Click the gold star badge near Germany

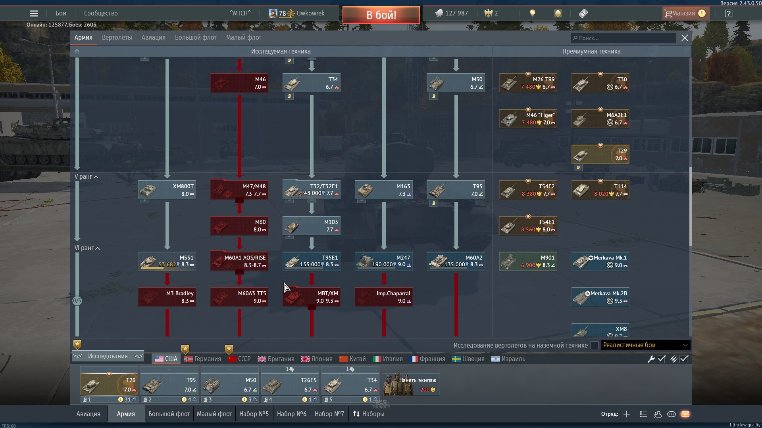tap(185, 349)
